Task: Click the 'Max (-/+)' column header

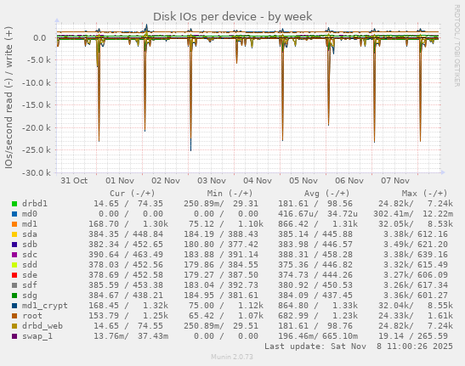Action: 424,194
